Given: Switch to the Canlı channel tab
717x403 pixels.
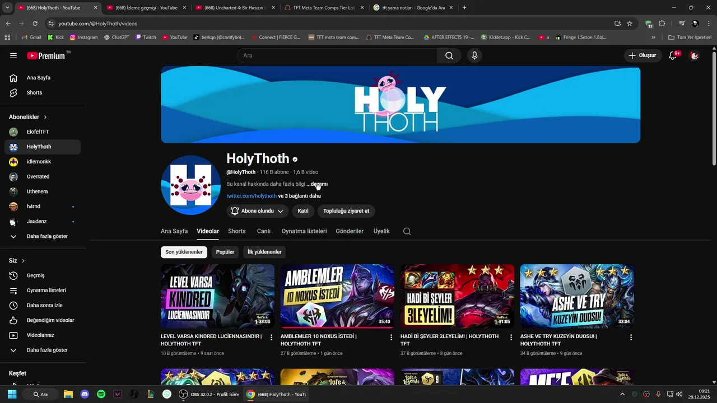Looking at the screenshot, I should coord(264,231).
